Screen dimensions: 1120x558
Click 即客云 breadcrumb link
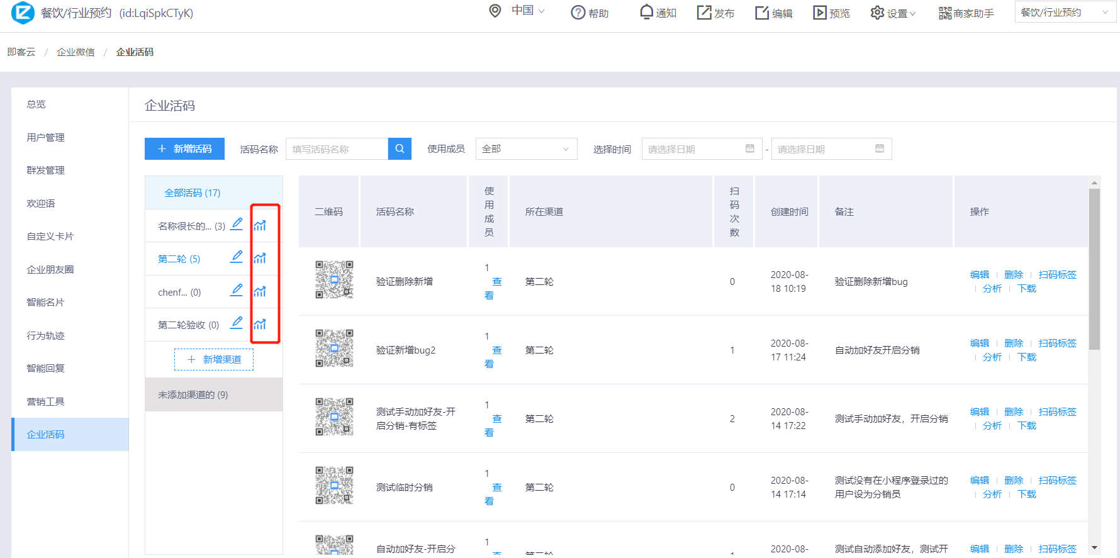coord(21,52)
